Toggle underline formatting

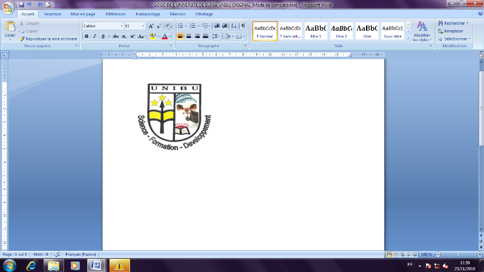pos(102,36)
